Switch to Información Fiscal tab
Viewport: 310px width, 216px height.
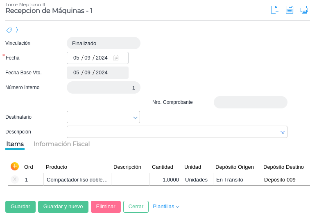61,144
